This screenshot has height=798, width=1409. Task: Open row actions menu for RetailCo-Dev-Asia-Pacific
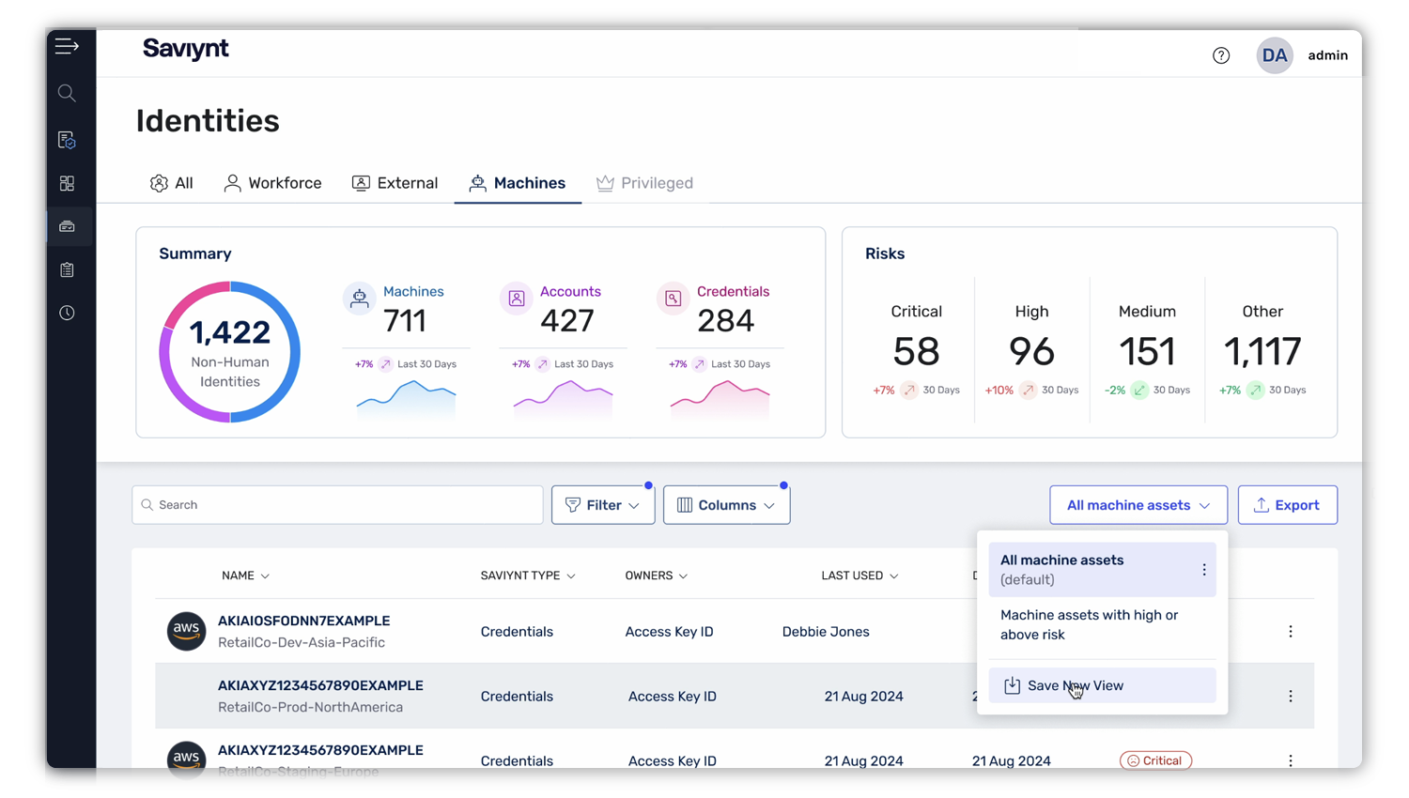pyautogui.click(x=1291, y=632)
